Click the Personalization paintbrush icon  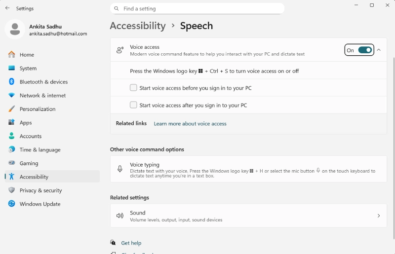pos(11,109)
